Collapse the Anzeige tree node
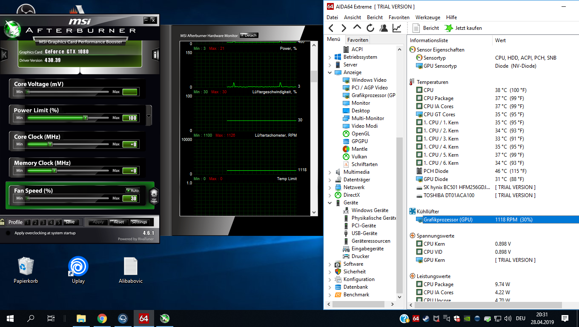This screenshot has height=327, width=579. point(330,72)
